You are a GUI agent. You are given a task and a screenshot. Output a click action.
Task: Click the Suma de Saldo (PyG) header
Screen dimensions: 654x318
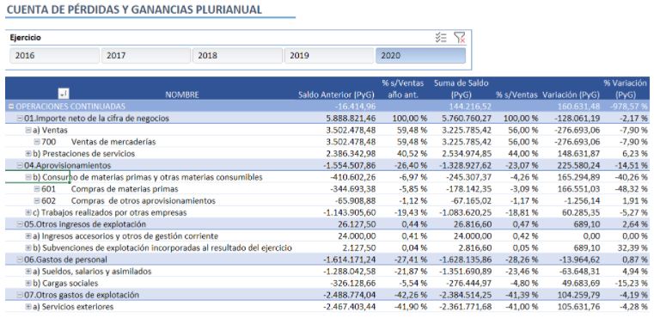(461, 89)
